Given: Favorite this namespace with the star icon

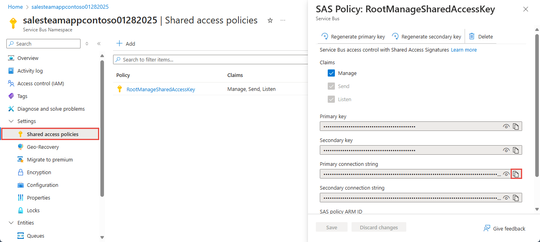Looking at the screenshot, I should (270, 20).
